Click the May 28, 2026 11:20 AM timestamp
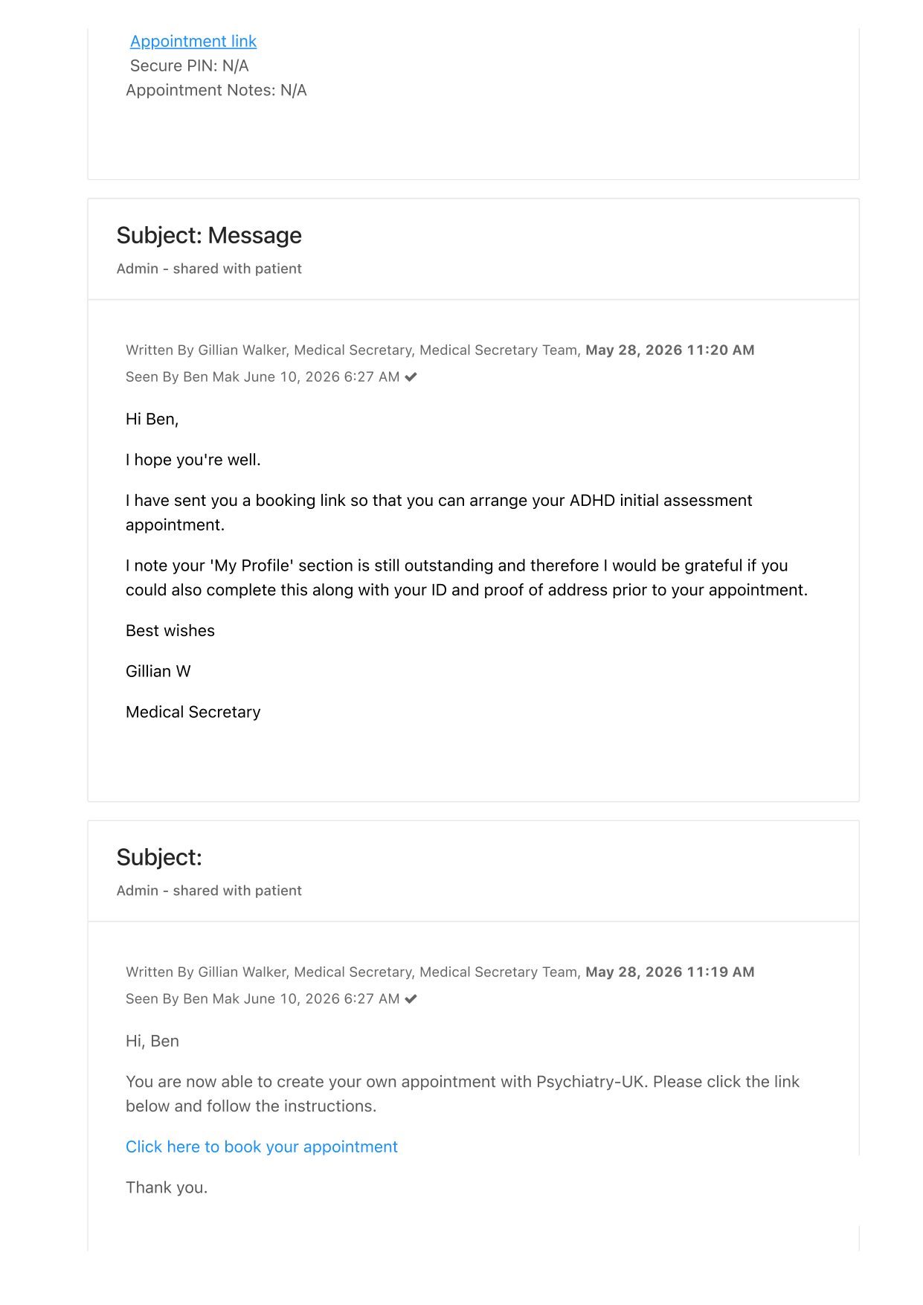 point(669,350)
